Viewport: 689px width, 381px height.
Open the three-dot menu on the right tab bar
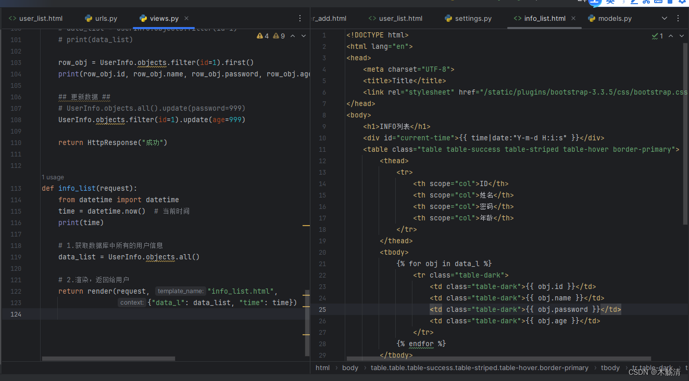(x=678, y=18)
